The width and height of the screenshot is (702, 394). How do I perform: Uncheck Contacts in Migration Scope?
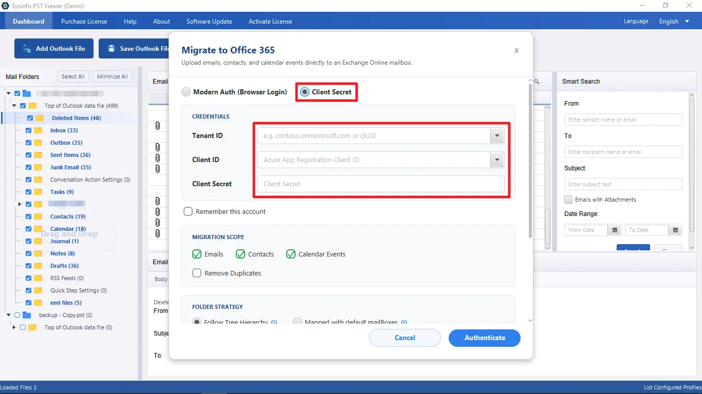point(241,254)
